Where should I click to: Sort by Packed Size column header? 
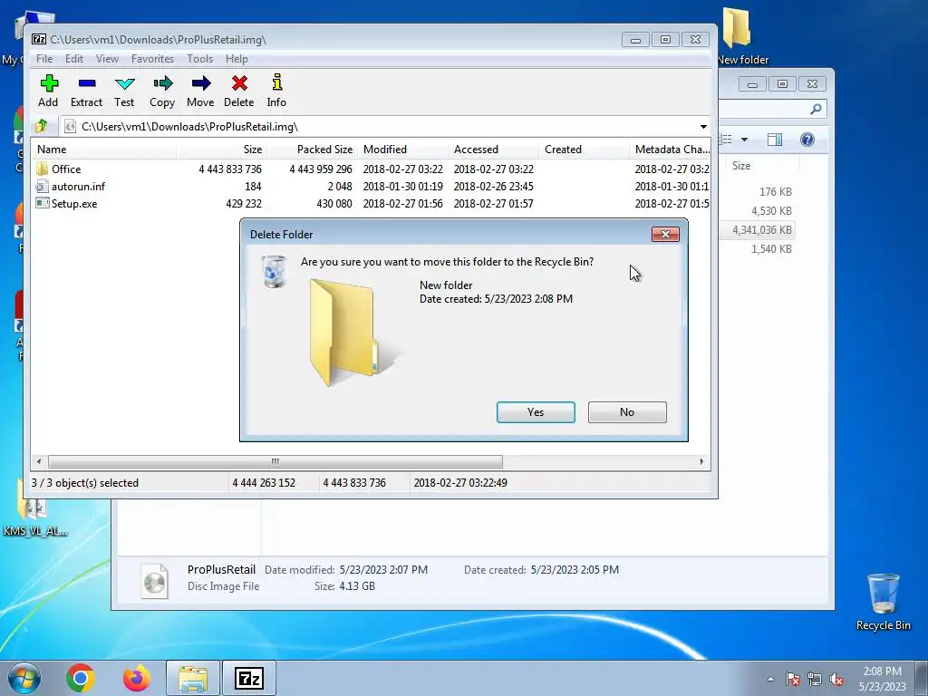pos(312,150)
